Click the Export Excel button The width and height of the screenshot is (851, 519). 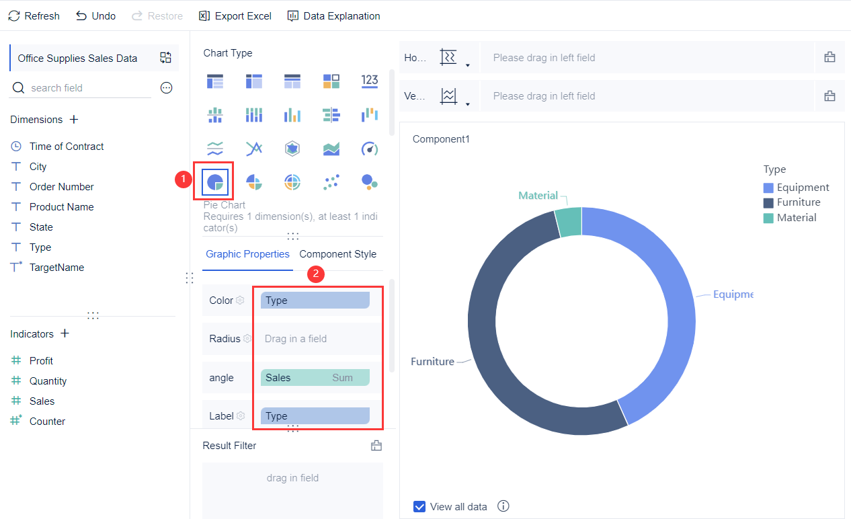(x=235, y=15)
